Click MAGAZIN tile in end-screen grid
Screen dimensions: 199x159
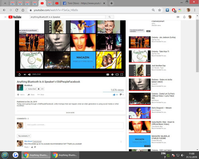pyautogui.click(x=83, y=60)
